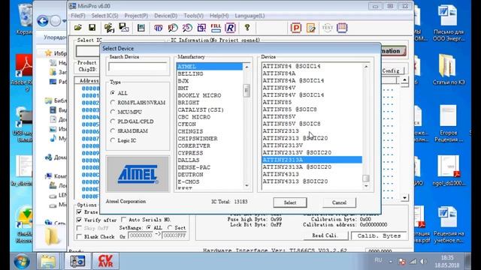Click the memory test chip icon
The height and width of the screenshot is (270, 481).
pos(342,28)
